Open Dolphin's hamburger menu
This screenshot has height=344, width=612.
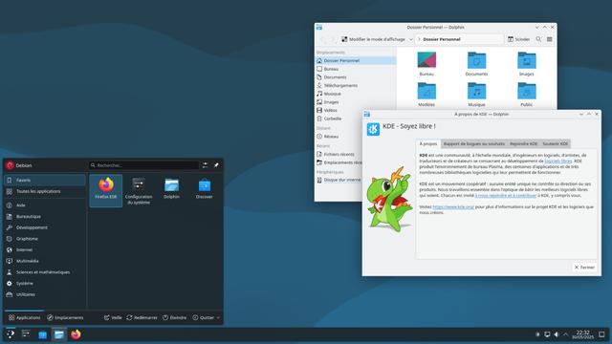550,39
